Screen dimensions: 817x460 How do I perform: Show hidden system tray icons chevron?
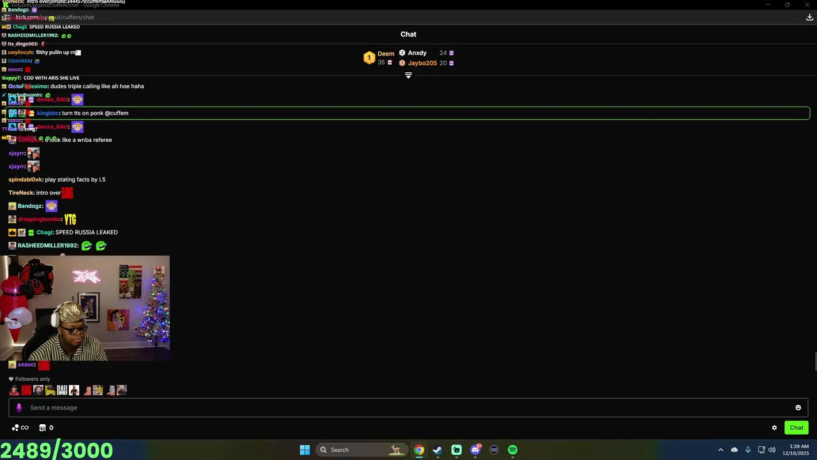tap(721, 450)
